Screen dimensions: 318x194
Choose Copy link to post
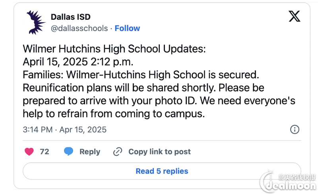(160, 151)
